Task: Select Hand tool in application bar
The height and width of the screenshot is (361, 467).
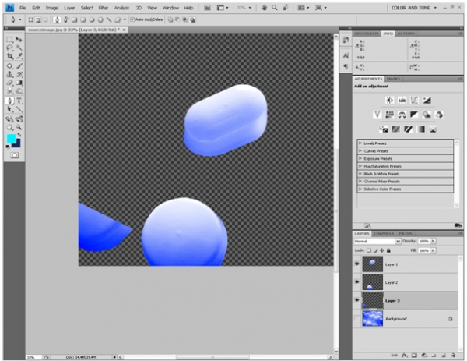Action: pyautogui.click(x=264, y=8)
